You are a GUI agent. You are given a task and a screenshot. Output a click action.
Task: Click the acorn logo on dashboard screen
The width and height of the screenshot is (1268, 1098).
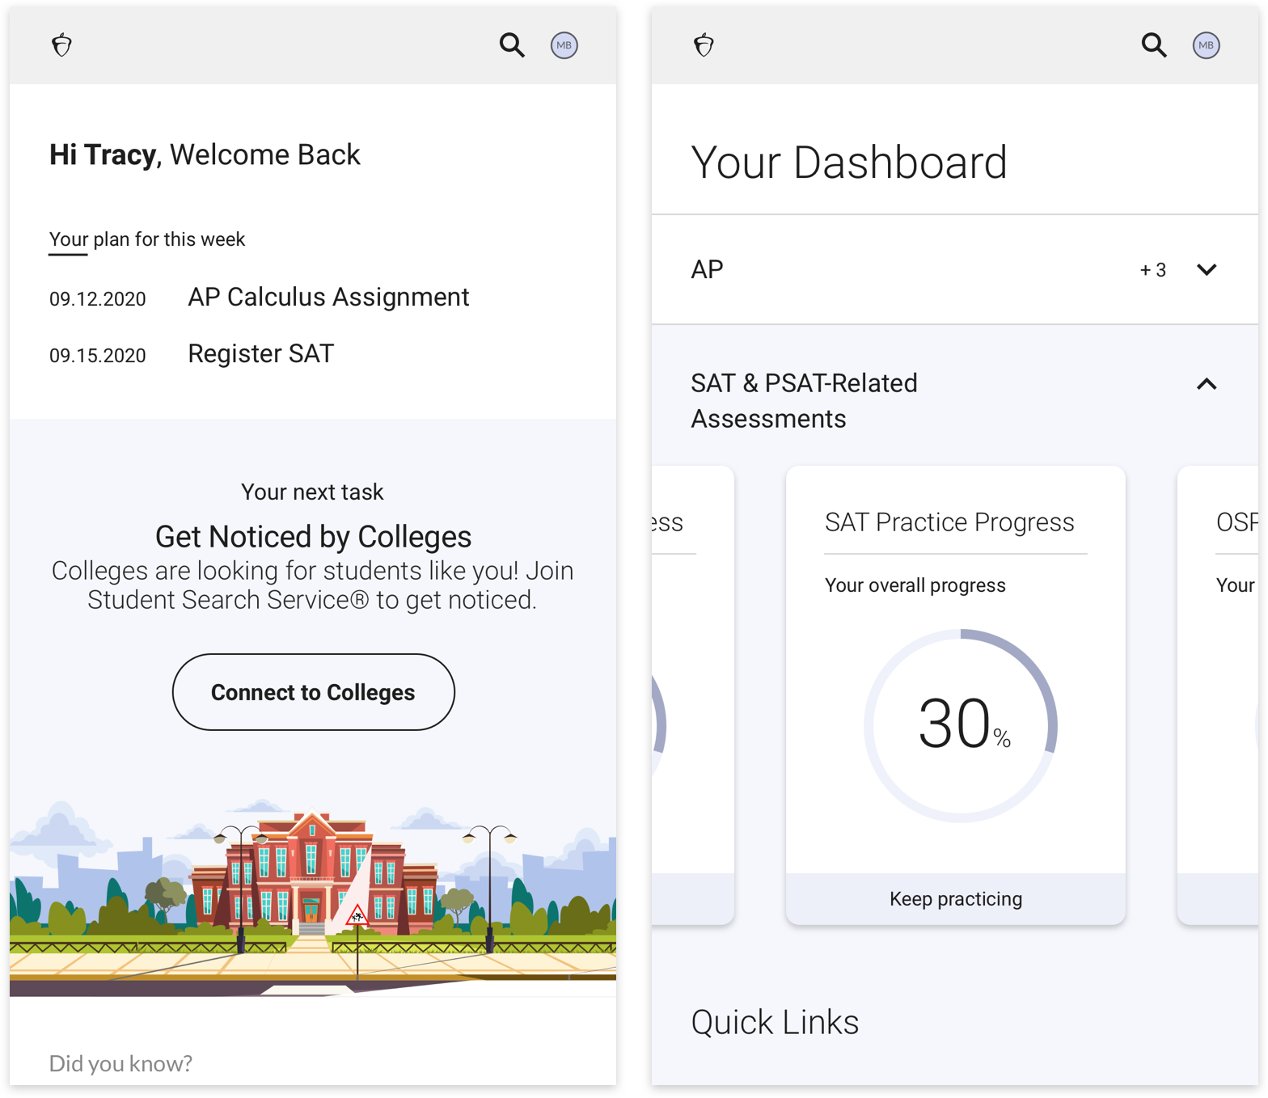(x=704, y=45)
